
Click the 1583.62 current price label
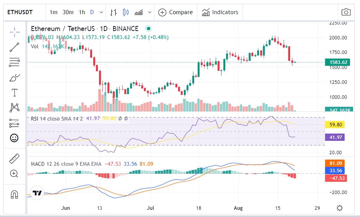coord(337,62)
